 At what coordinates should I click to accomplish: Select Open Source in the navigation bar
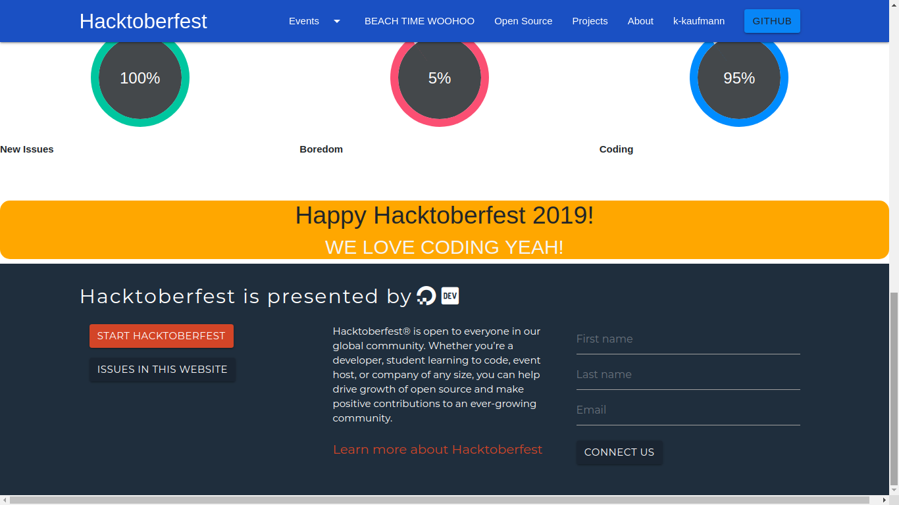pyautogui.click(x=523, y=21)
